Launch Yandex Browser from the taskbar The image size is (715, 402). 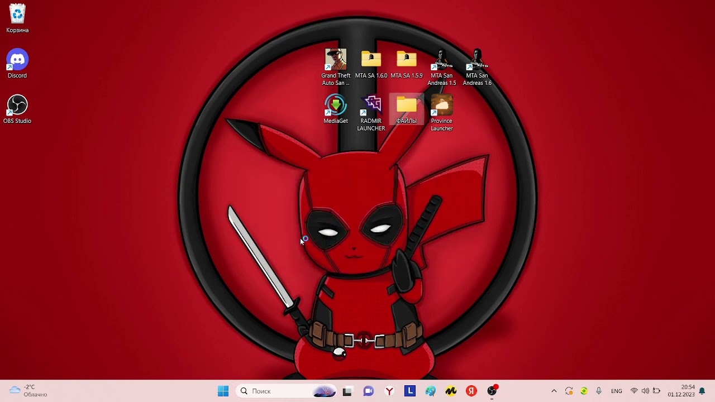(389, 391)
